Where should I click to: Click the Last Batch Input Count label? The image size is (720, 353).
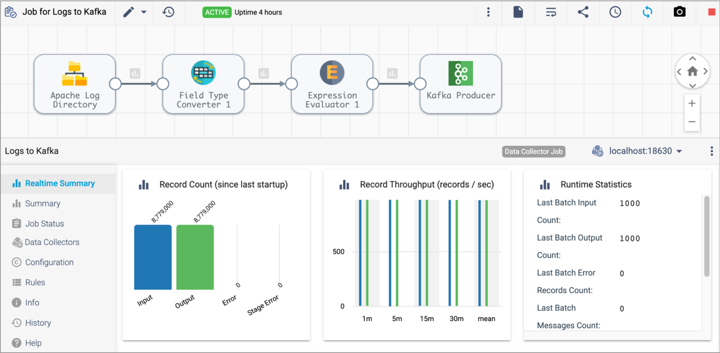(x=567, y=211)
